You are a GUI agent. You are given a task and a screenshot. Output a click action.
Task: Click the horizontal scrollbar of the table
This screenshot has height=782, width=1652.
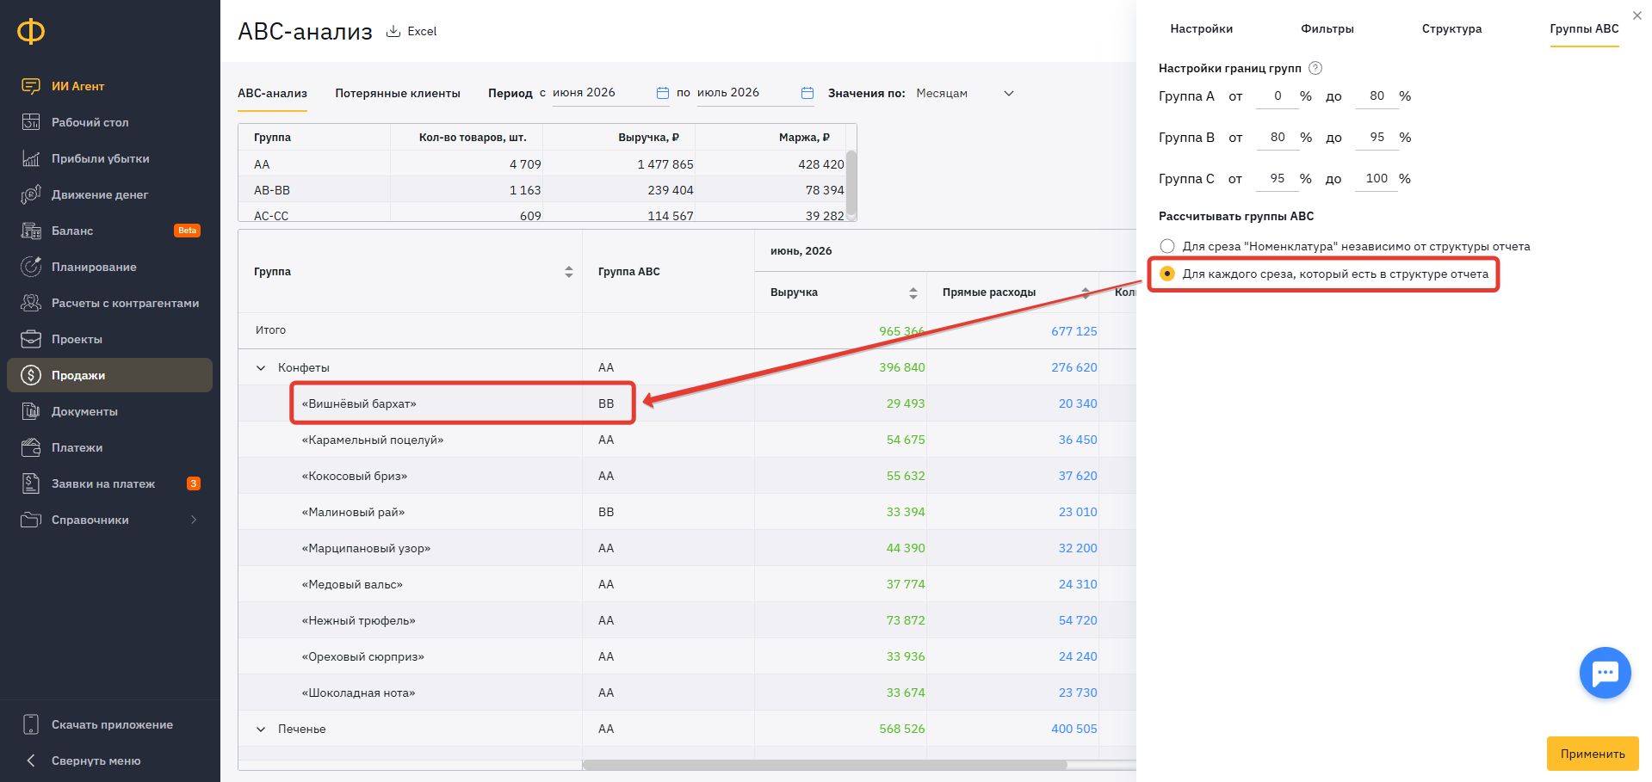(825, 764)
